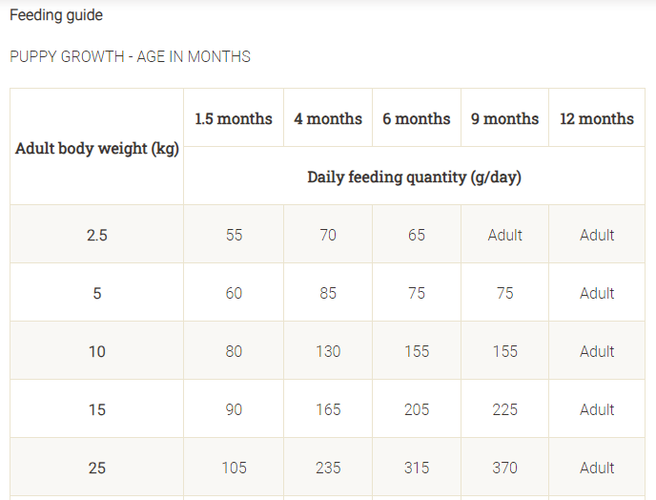Click the Feeding guide heading
This screenshot has width=656, height=500.
[x=56, y=15]
